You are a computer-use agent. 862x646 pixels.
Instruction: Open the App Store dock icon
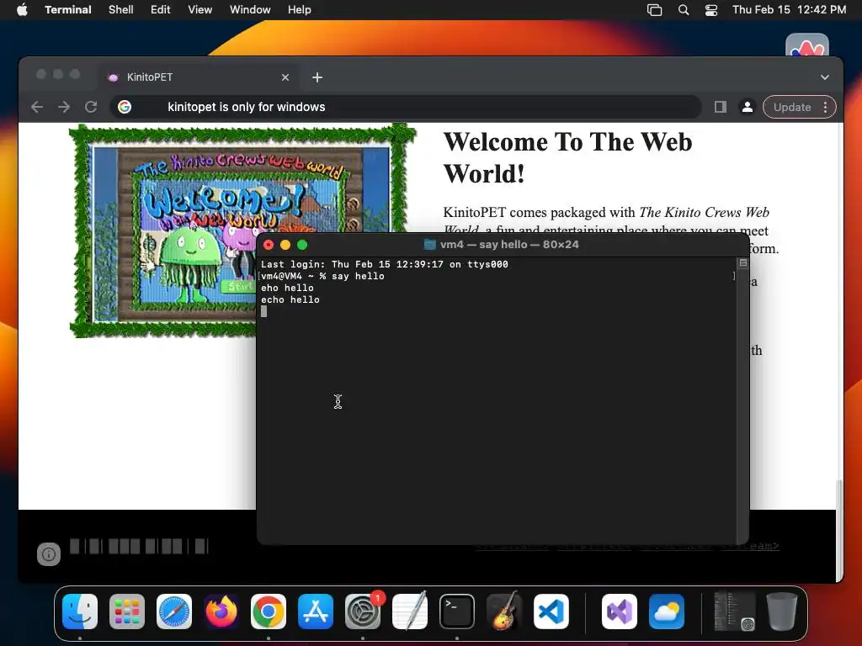316,612
